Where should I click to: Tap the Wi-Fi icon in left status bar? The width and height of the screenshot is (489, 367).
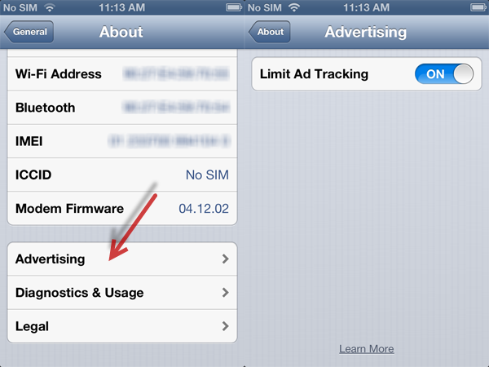(x=49, y=7)
